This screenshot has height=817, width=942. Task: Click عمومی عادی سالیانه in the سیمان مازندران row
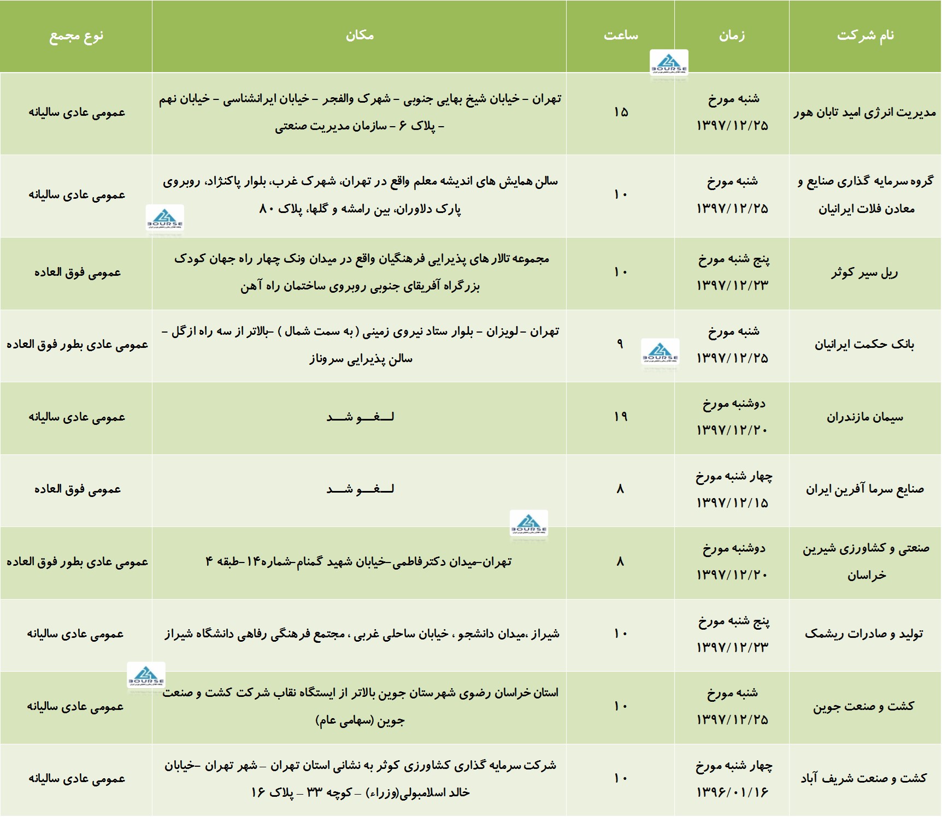[x=77, y=417]
